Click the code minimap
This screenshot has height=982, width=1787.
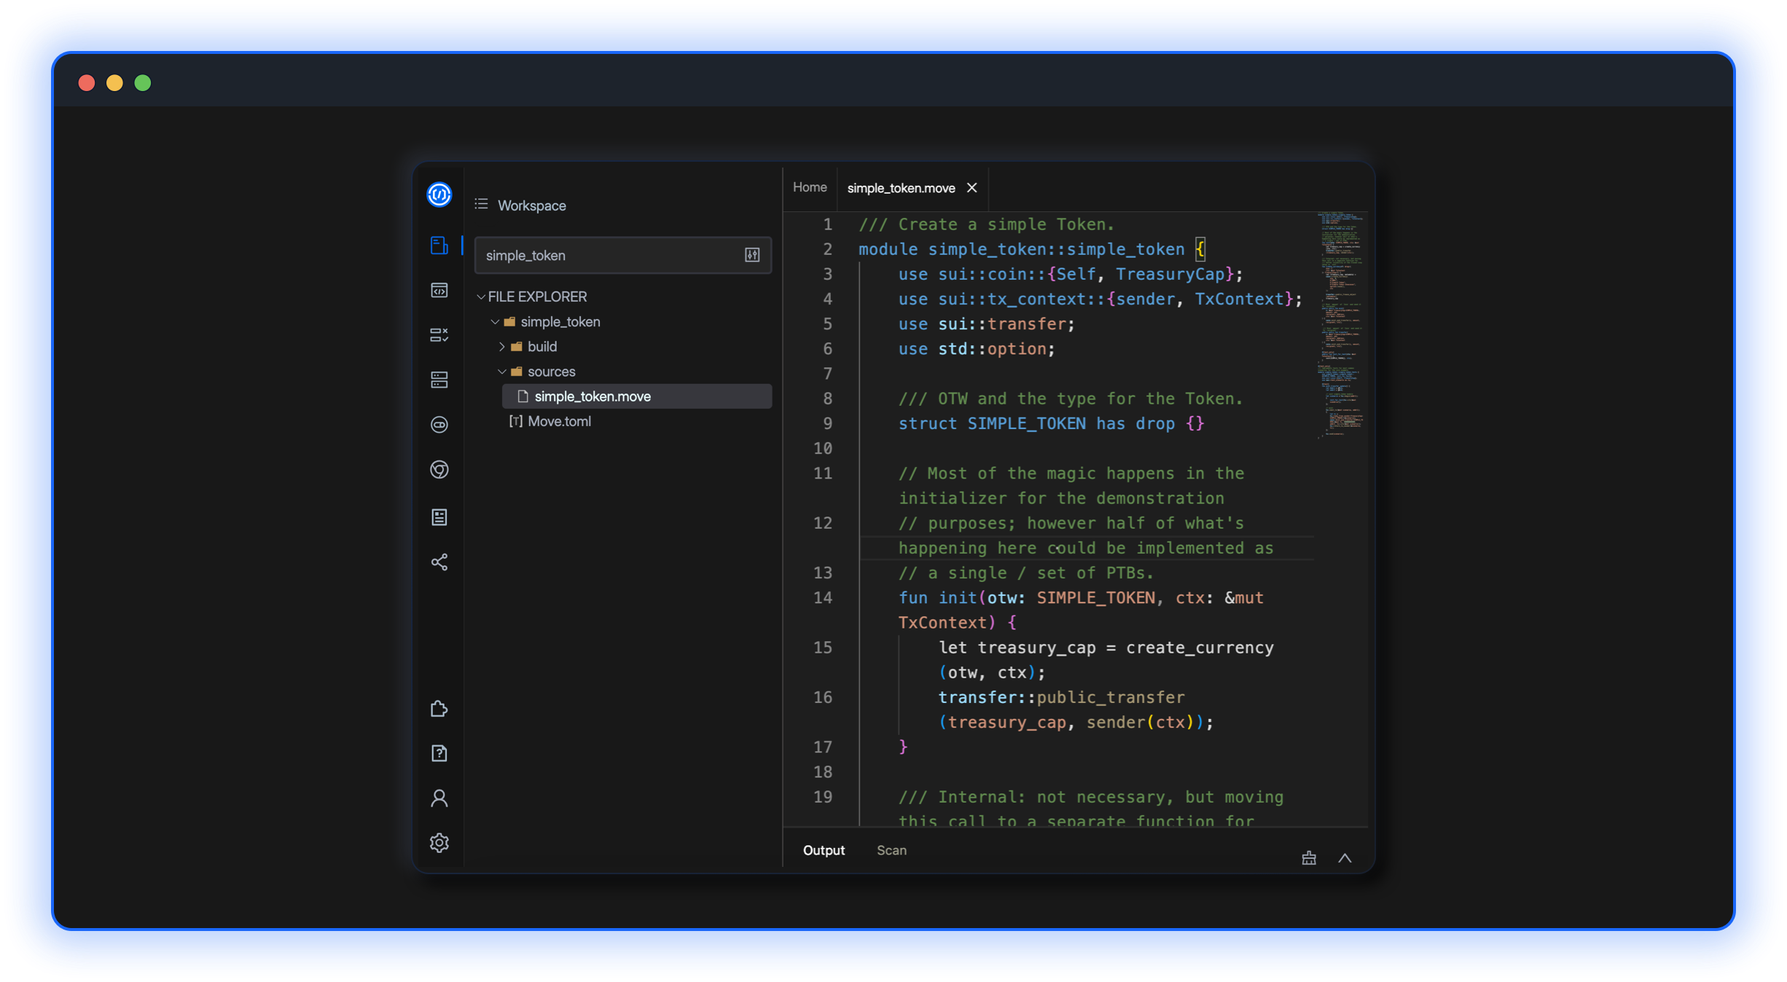[1341, 326]
